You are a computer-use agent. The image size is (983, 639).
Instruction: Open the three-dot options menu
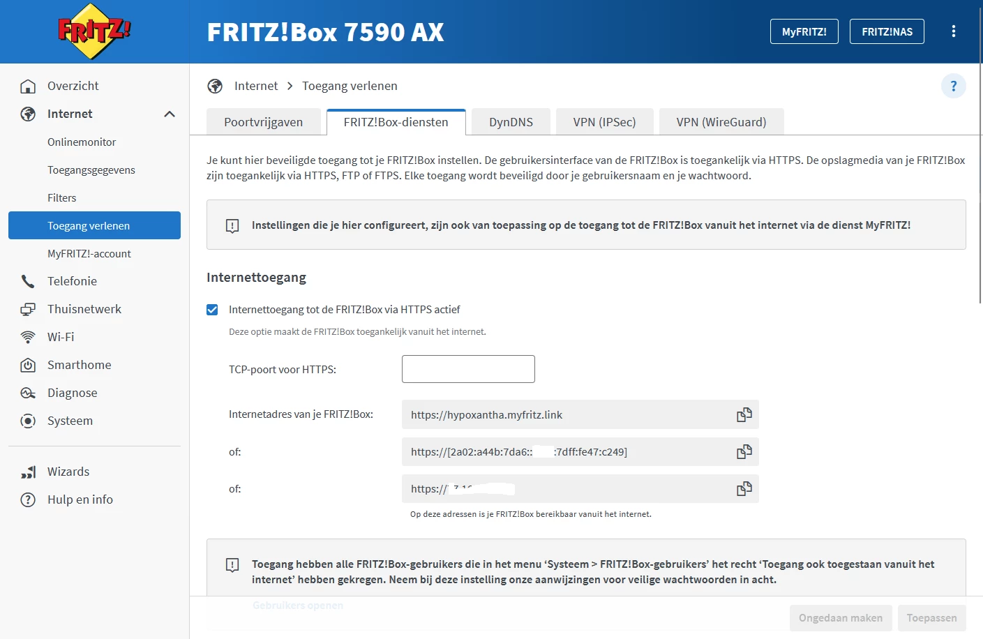[954, 31]
